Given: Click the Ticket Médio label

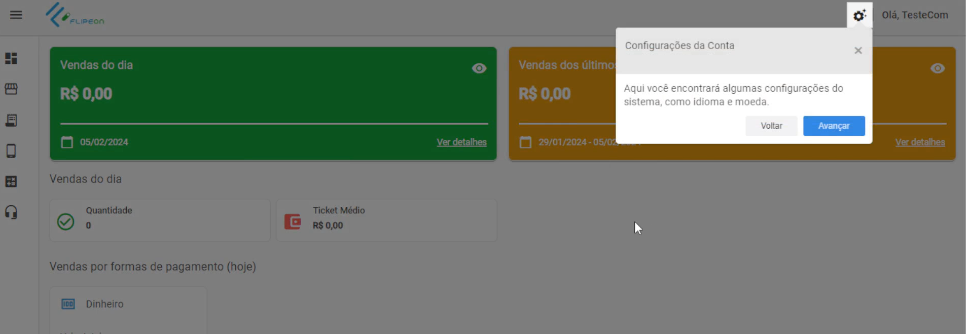Looking at the screenshot, I should click(x=339, y=210).
